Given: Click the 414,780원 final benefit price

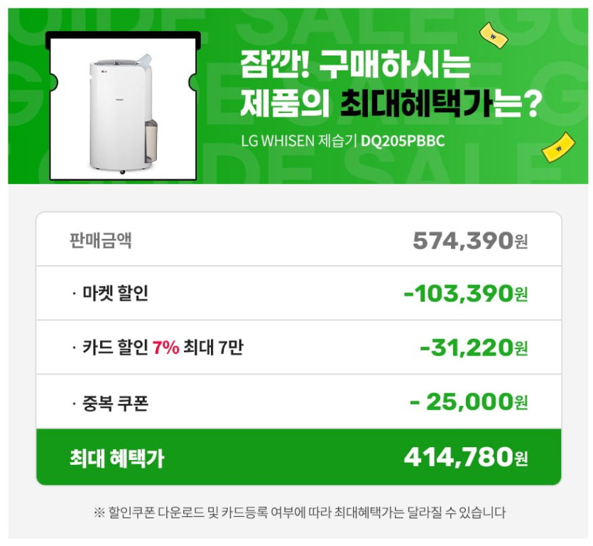Looking at the screenshot, I should [465, 457].
